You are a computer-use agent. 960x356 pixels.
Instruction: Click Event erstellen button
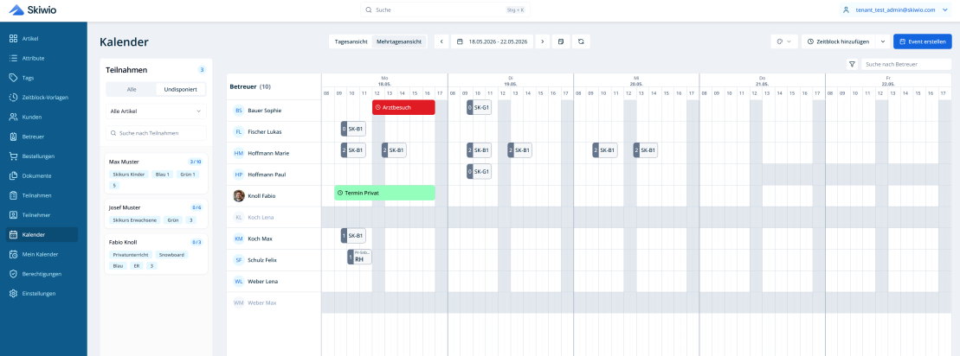(923, 41)
